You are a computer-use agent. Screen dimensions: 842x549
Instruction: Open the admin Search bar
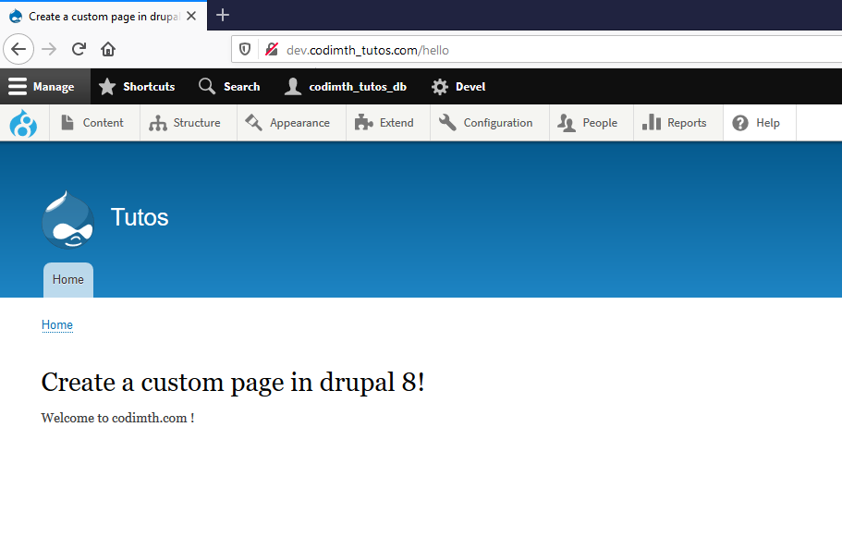pos(228,86)
